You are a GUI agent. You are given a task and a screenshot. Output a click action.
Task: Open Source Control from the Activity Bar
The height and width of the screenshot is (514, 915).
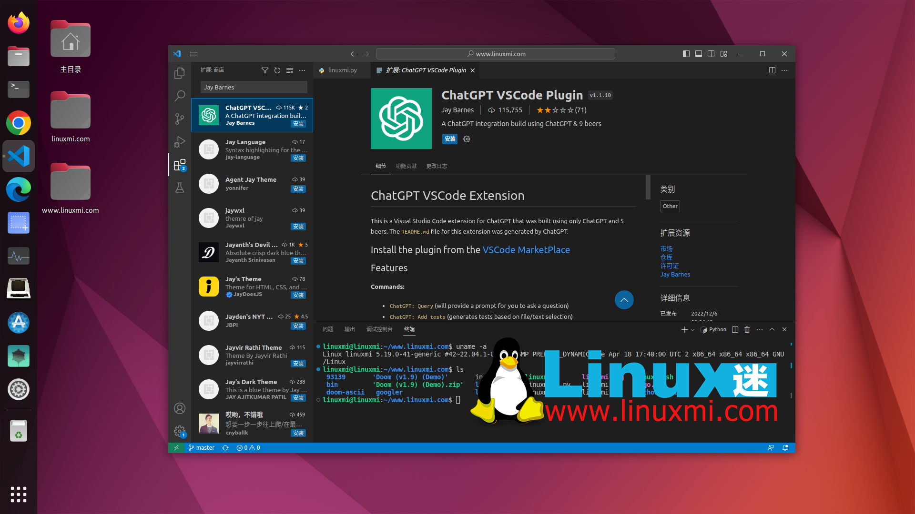point(180,119)
